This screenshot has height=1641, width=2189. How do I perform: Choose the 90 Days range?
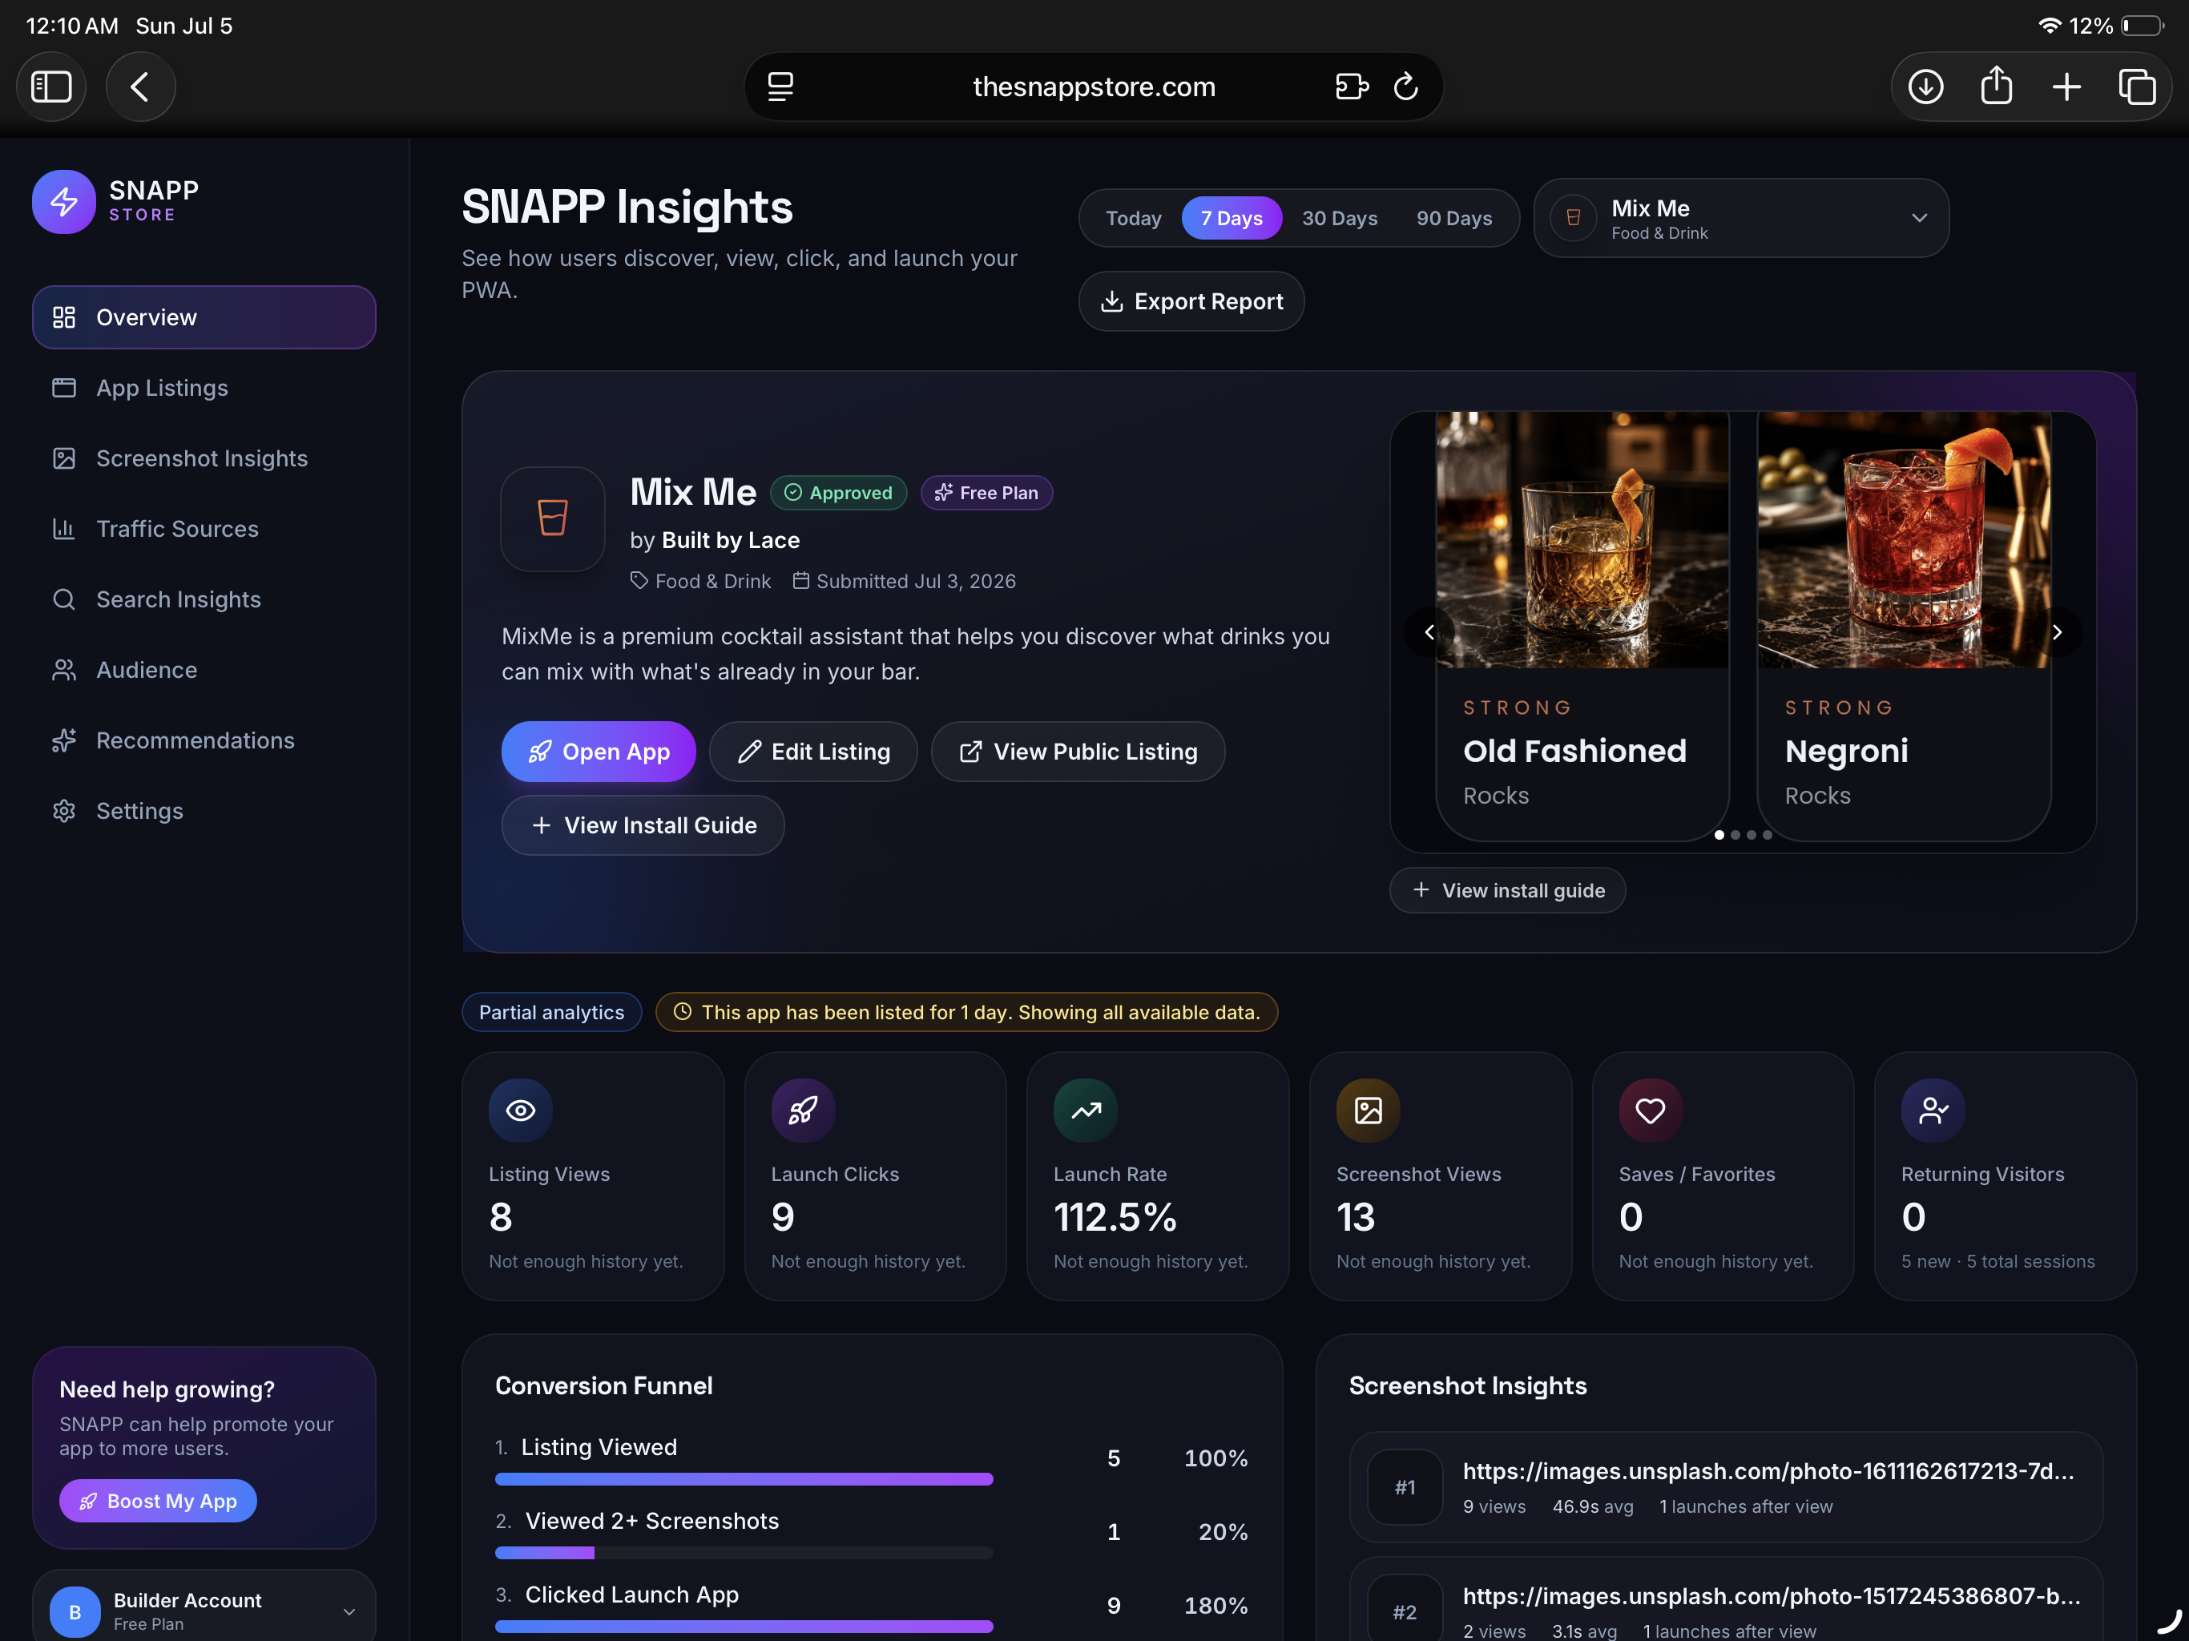point(1453,218)
